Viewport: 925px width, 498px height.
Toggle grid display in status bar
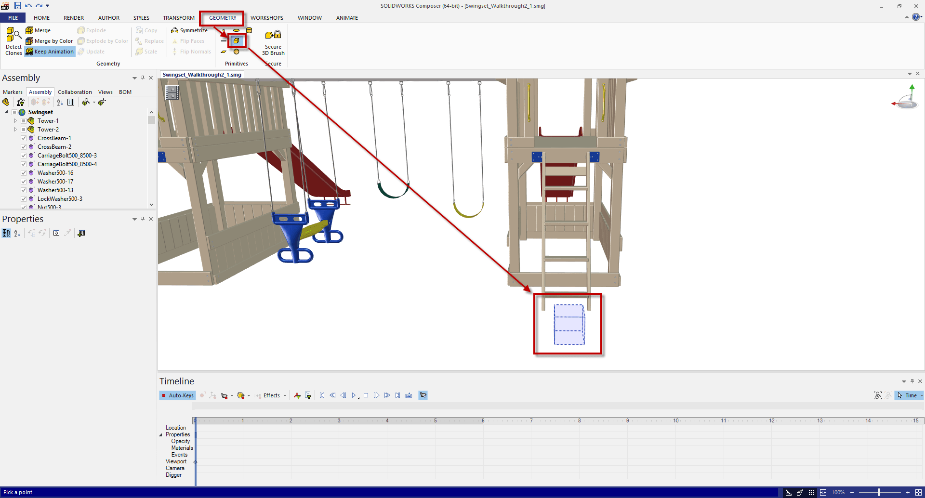coord(811,492)
